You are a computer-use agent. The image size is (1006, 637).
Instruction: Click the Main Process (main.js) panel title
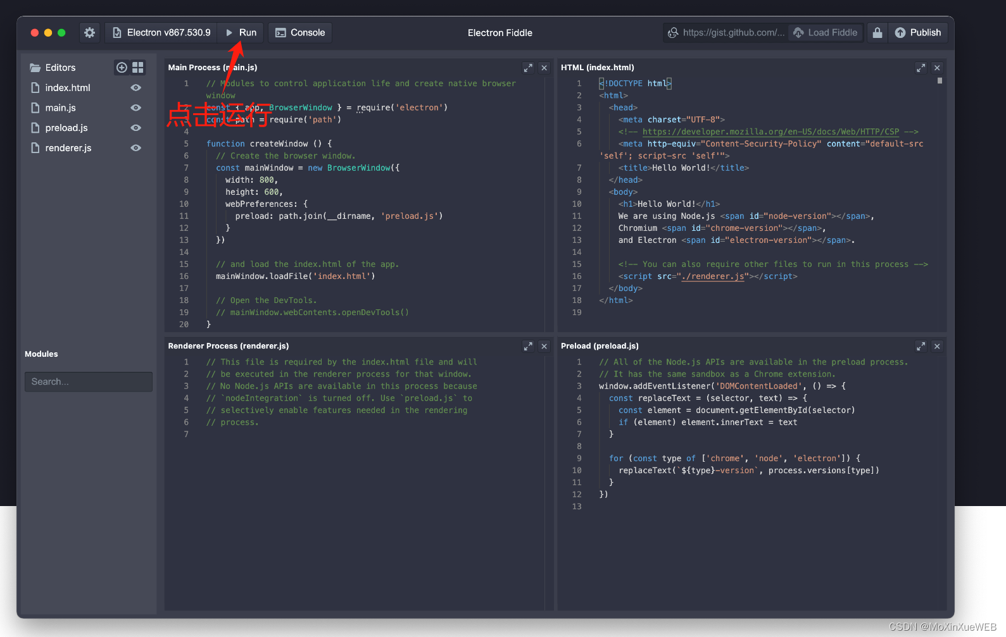point(213,68)
